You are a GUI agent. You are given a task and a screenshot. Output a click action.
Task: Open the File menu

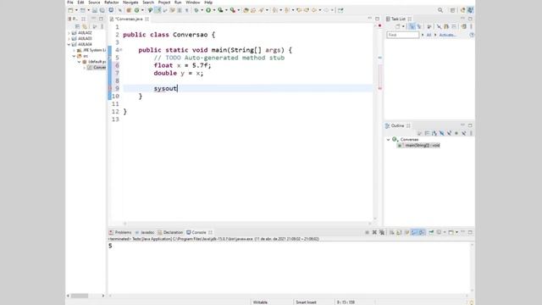click(70, 3)
